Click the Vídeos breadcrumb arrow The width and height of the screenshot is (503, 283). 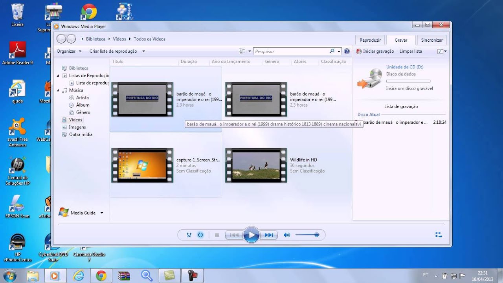pyautogui.click(x=130, y=39)
